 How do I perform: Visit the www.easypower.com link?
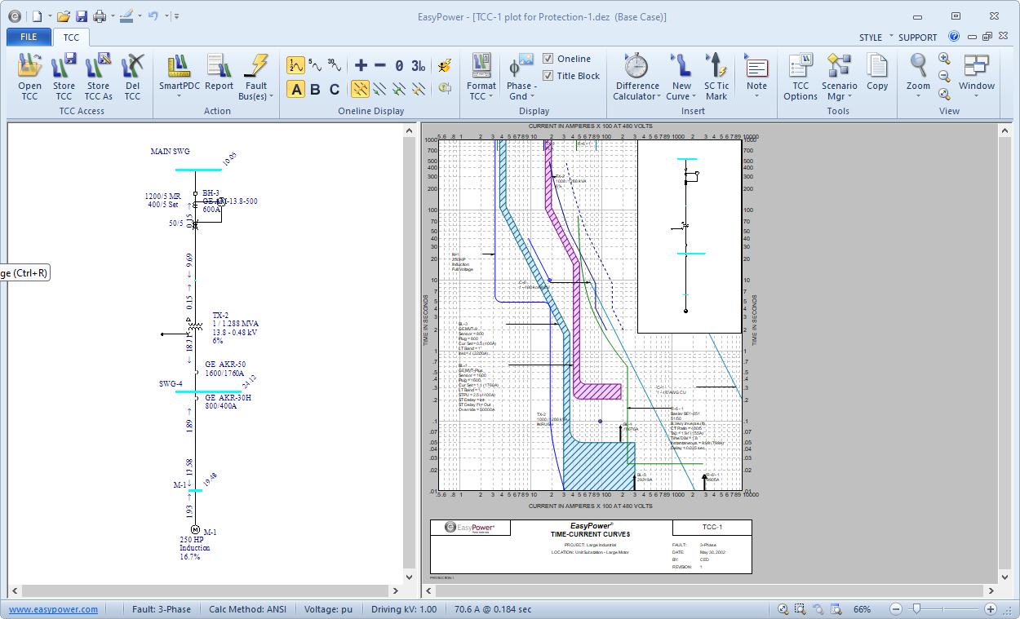pyautogui.click(x=53, y=609)
